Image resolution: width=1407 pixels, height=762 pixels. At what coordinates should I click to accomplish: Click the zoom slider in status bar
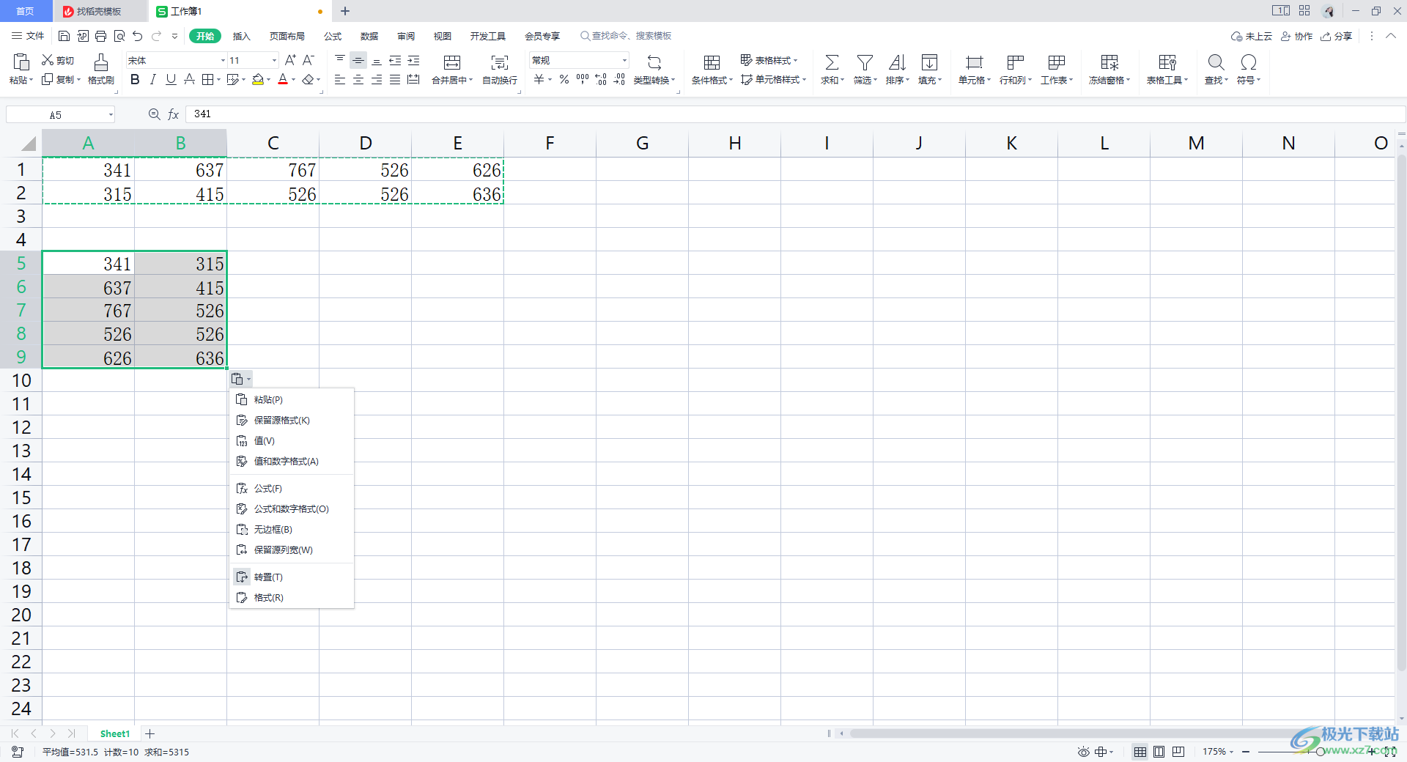tap(1320, 752)
